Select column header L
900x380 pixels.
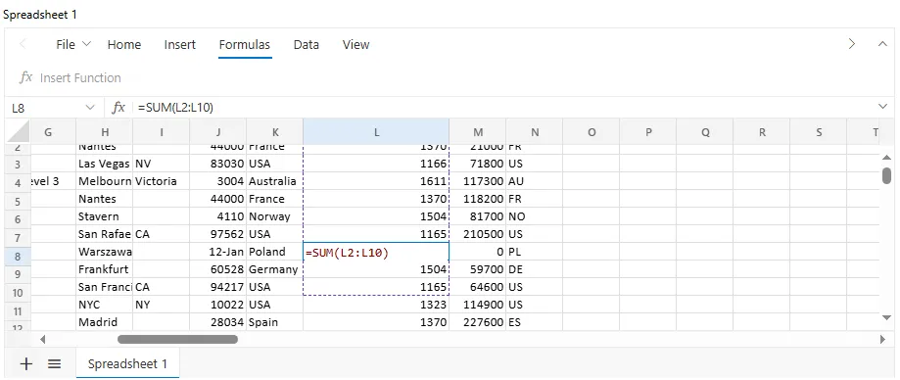coord(376,132)
